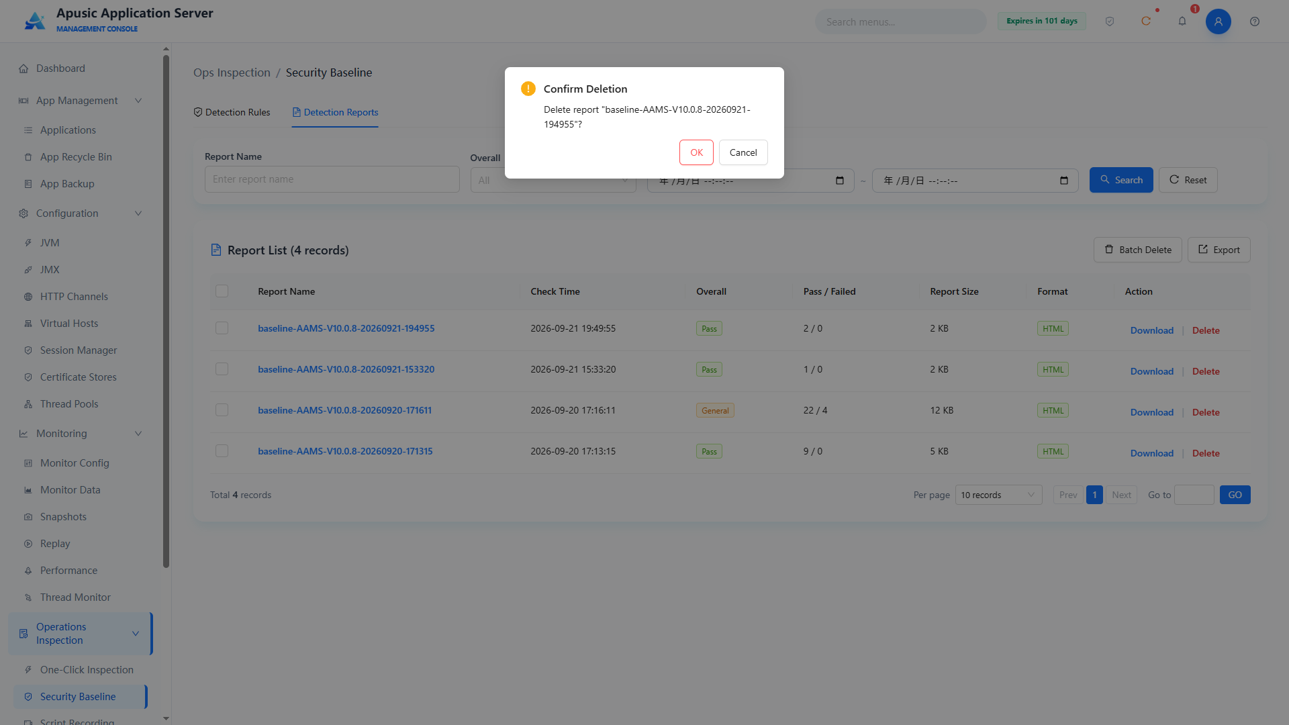Image resolution: width=1289 pixels, height=725 pixels.
Task: Cancel the deletion dialog
Action: tap(743, 152)
